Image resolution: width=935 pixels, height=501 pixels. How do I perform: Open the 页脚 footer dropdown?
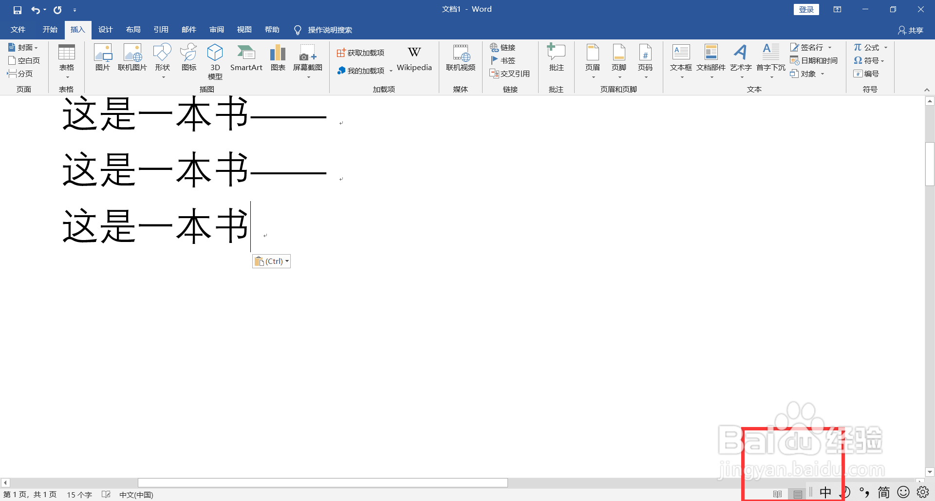coord(619,61)
